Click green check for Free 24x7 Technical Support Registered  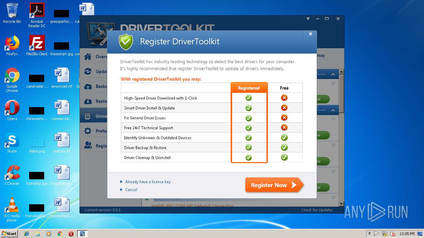click(248, 128)
